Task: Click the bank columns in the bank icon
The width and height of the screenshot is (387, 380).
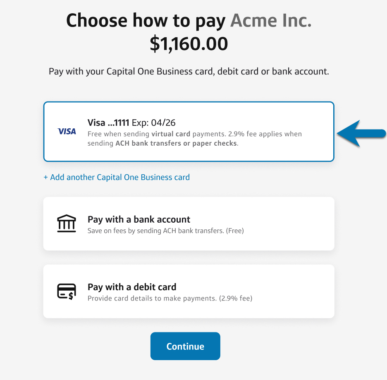Action: coord(67,224)
